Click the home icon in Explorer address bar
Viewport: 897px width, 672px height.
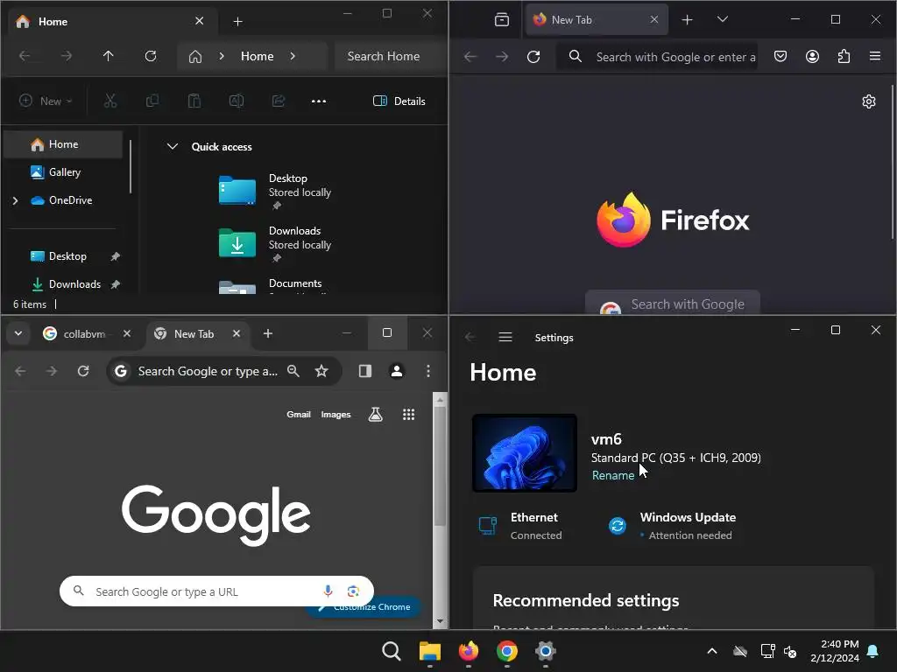point(195,57)
